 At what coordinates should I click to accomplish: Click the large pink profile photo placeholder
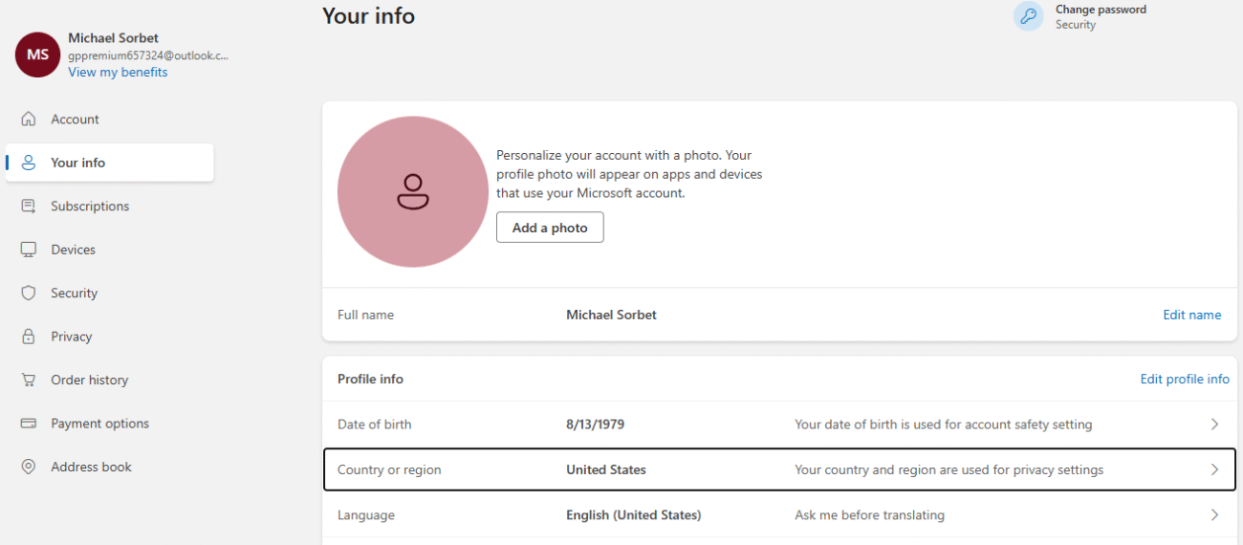[x=413, y=191]
